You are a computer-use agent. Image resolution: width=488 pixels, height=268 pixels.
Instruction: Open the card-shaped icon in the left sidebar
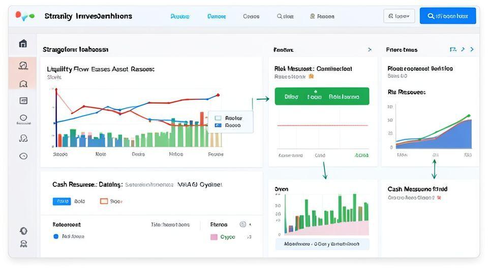pos(23,100)
